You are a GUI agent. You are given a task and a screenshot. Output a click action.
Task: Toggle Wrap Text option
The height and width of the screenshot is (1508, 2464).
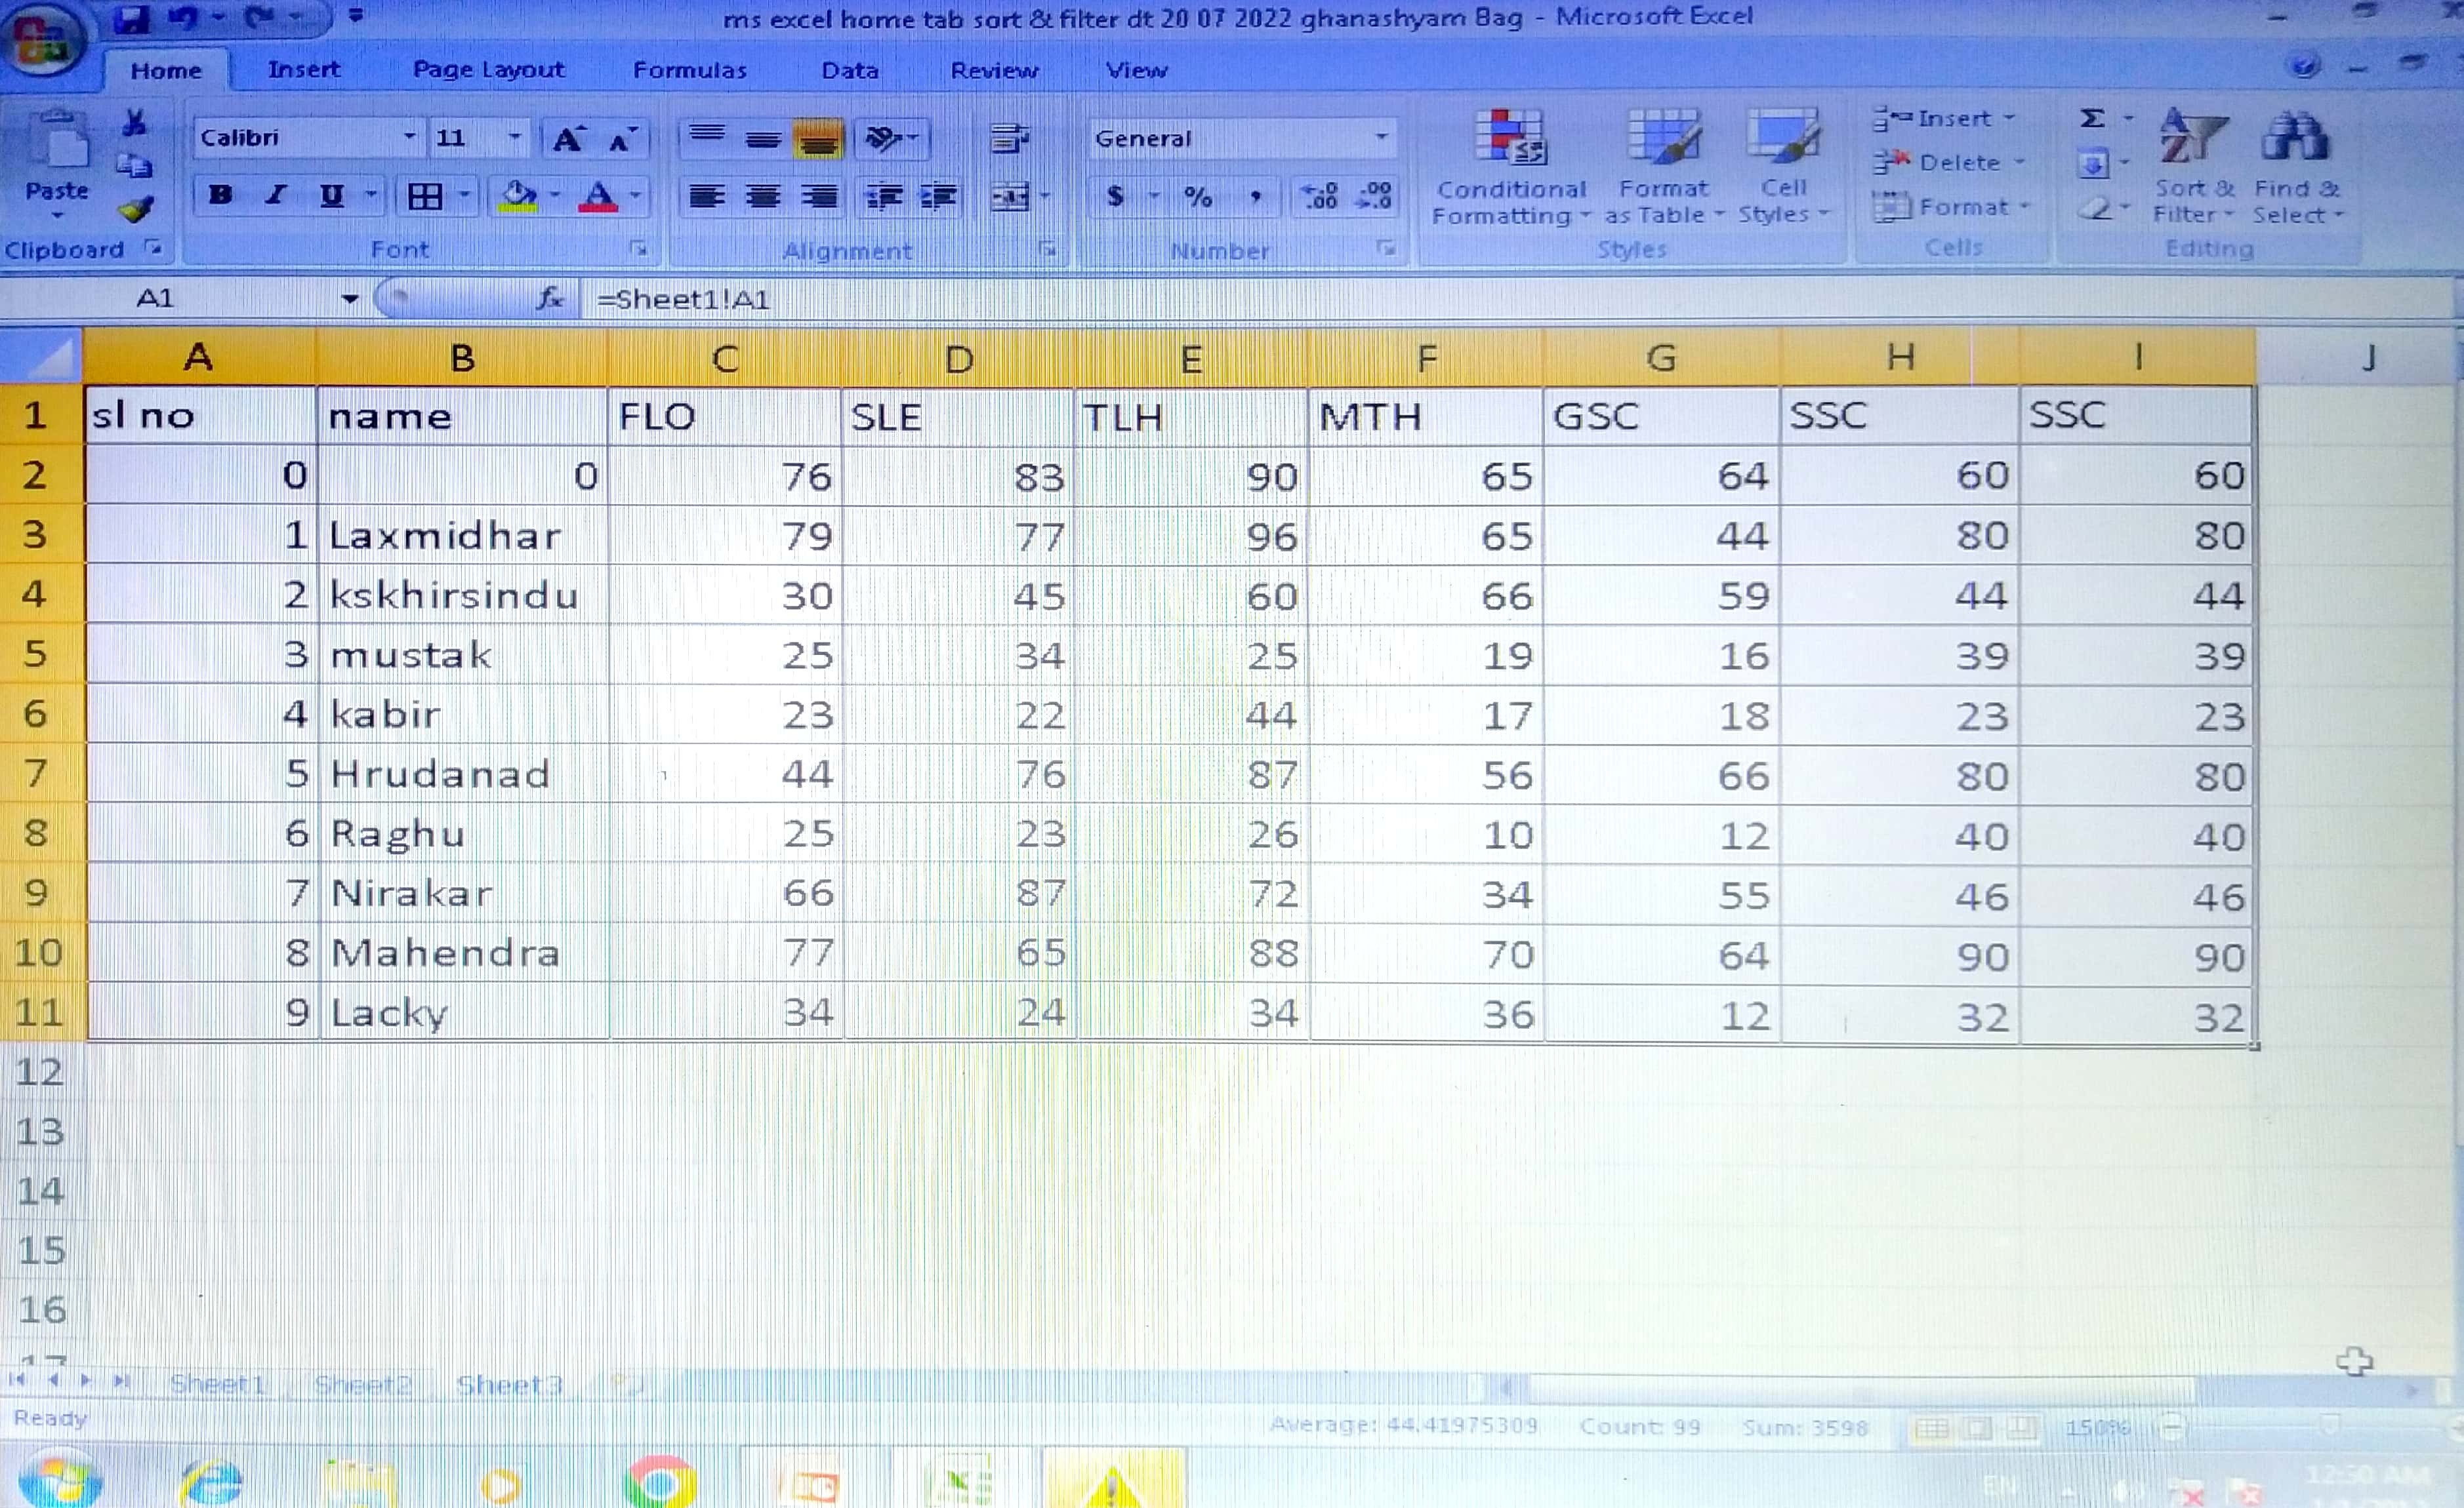1008,138
